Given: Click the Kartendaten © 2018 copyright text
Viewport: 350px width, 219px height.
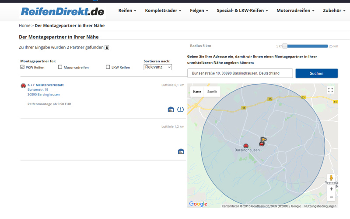Looking at the screenshot, I should (x=261, y=206).
